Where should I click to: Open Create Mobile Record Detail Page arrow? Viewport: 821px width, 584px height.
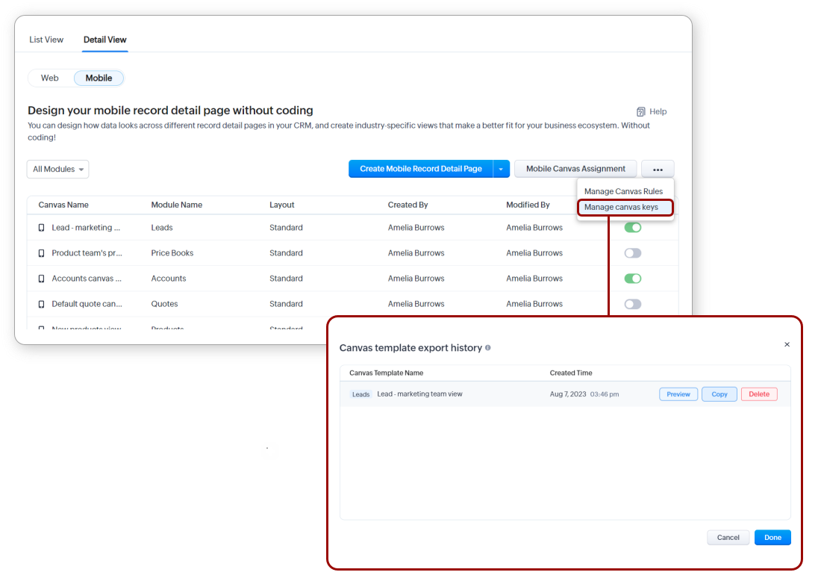(x=502, y=169)
